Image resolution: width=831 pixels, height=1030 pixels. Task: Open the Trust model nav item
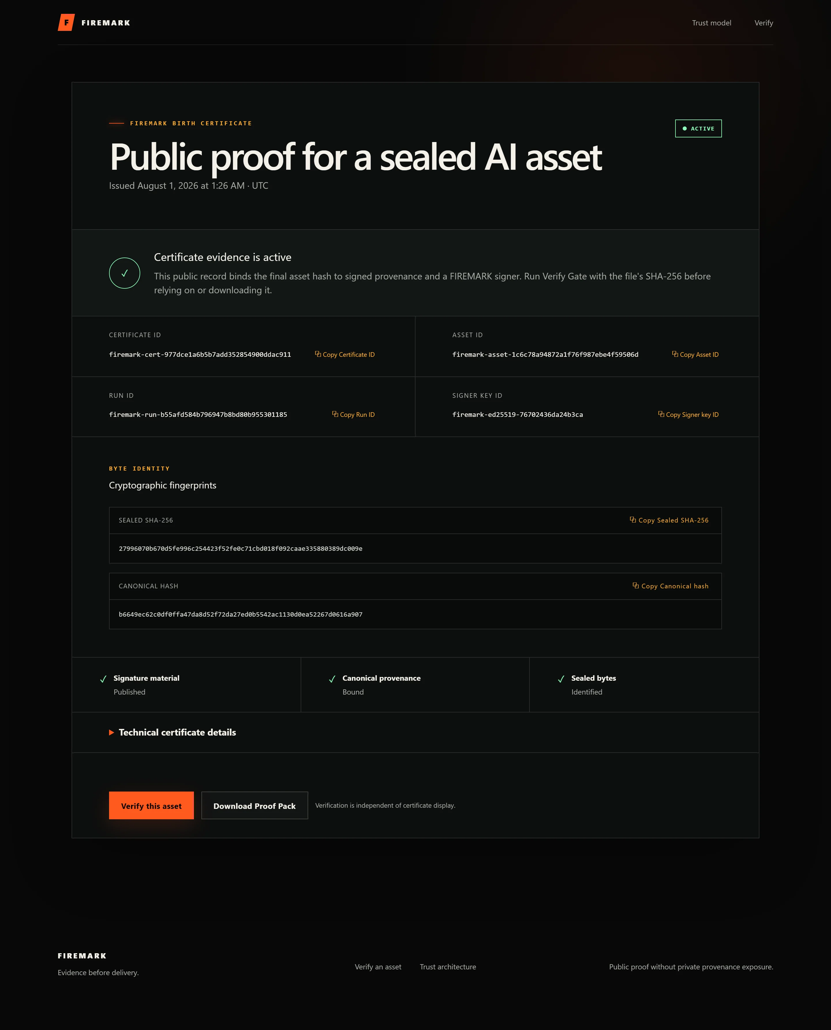click(711, 23)
